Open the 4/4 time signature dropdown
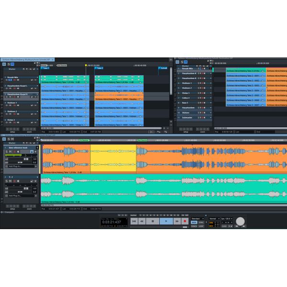Image resolution: width=287 pixels, height=287 pixels. point(227,222)
